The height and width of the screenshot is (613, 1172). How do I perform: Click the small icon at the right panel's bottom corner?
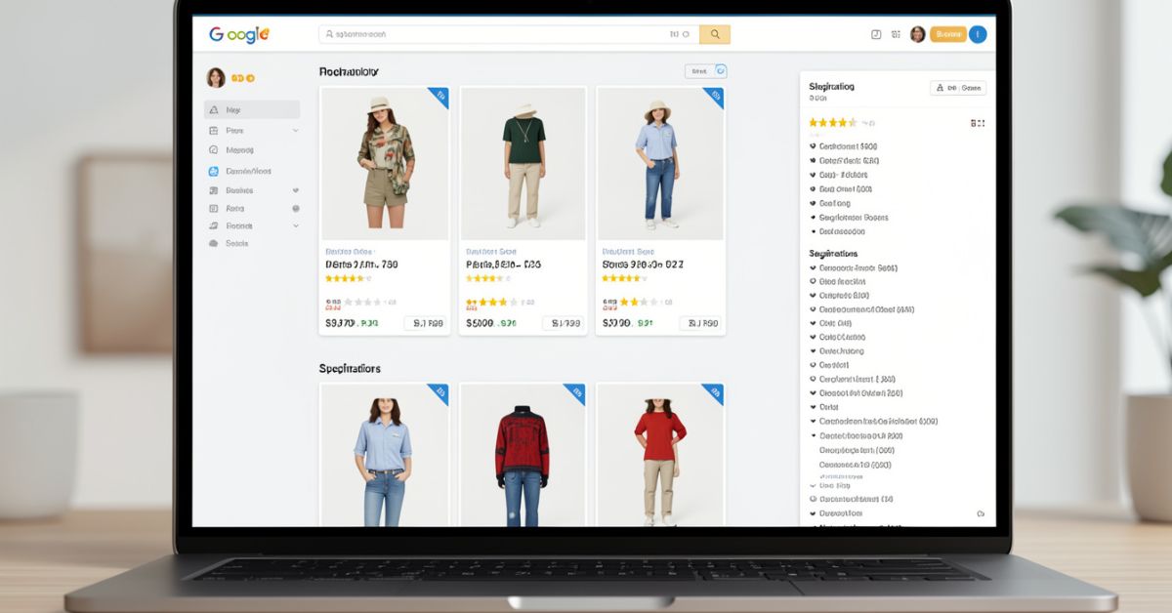point(981,513)
